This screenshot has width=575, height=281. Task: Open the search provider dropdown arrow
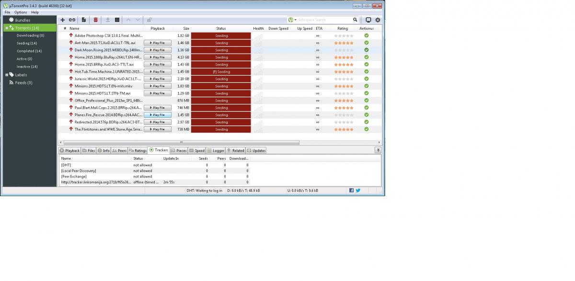coord(296,20)
